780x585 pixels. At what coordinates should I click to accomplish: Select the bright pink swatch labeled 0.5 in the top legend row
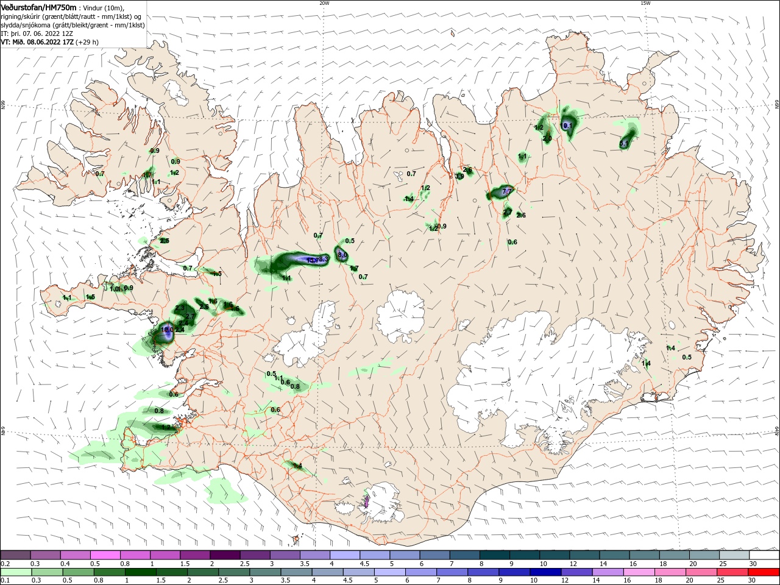point(105,555)
